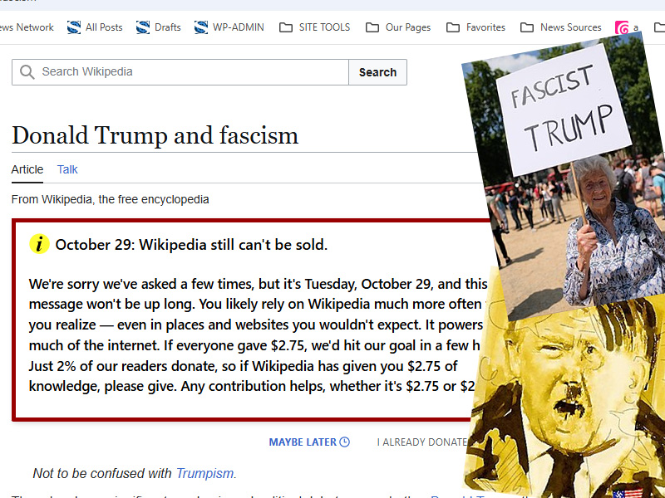
Task: Follow the Trumpism link
Action: (204, 473)
